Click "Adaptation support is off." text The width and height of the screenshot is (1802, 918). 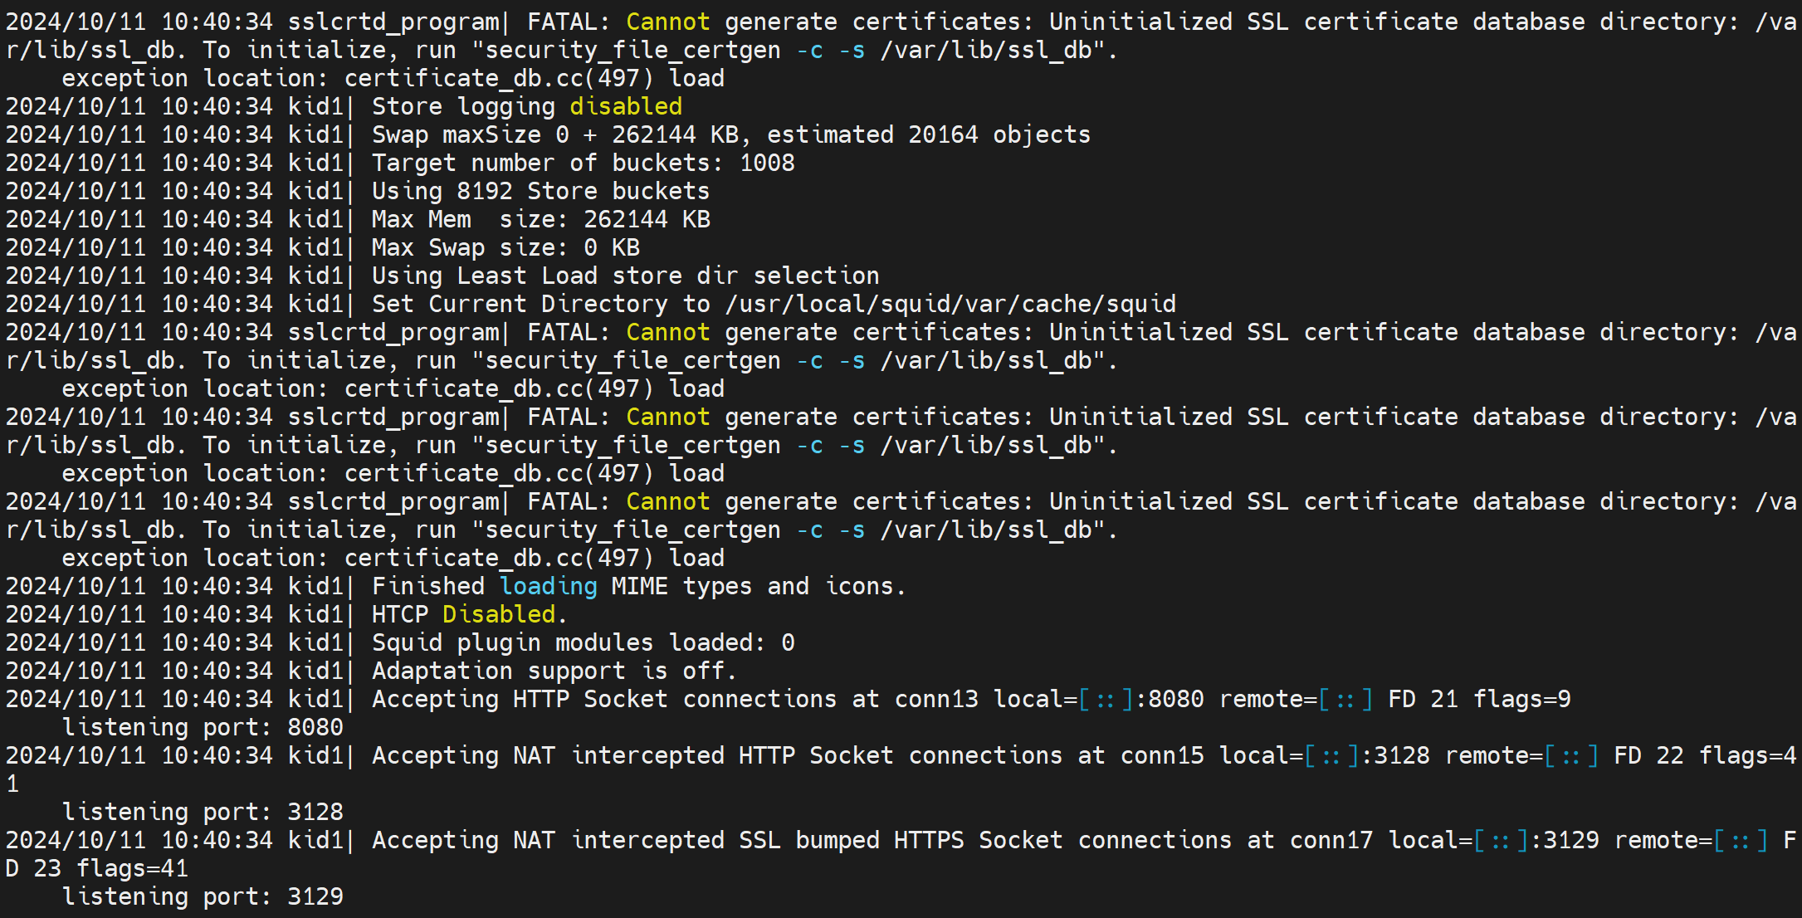click(554, 671)
